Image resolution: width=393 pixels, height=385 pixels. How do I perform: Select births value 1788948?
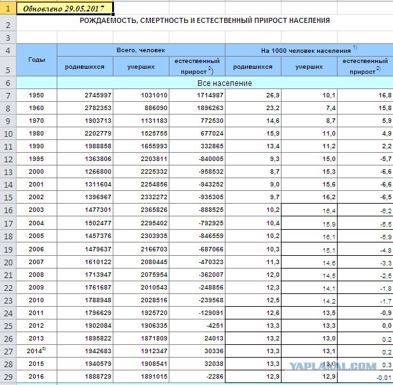point(85,300)
